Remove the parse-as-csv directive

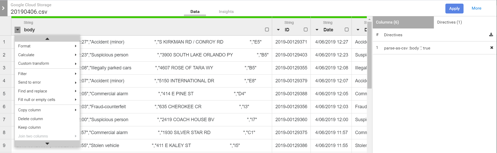(x=492, y=48)
